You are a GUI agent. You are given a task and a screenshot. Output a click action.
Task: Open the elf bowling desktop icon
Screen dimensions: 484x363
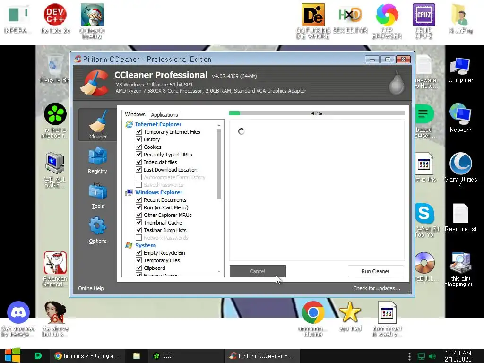[x=92, y=21]
